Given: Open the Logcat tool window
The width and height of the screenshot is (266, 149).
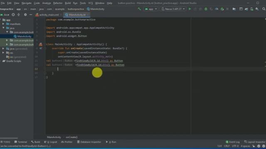Looking at the screenshot, I should point(51,142).
